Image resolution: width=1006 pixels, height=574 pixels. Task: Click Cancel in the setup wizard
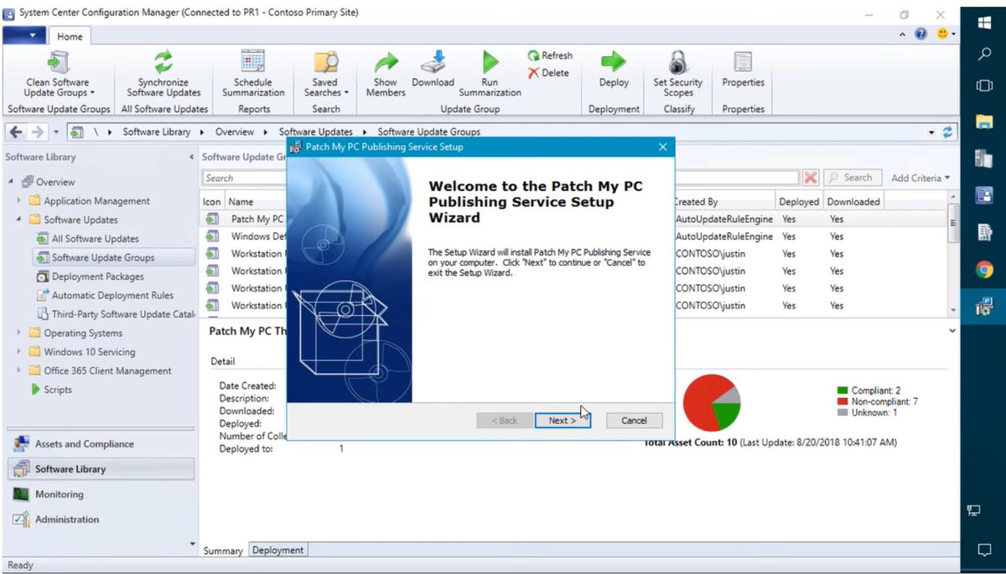634,421
